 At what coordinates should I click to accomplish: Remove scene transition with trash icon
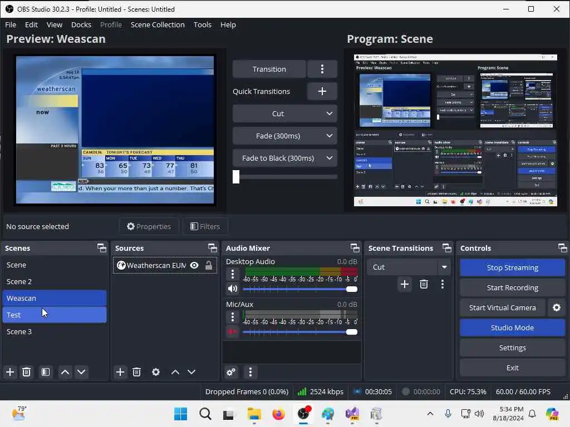click(424, 284)
